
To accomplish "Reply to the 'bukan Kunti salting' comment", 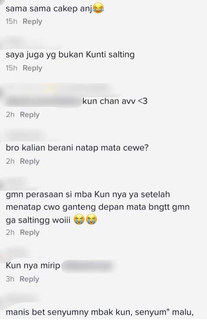I will pos(32,68).
